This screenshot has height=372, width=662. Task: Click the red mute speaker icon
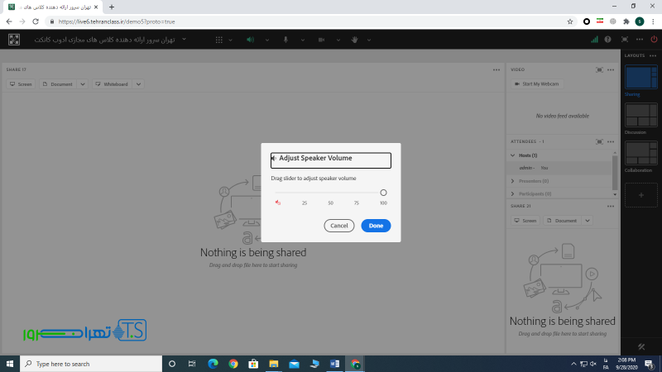click(x=278, y=203)
